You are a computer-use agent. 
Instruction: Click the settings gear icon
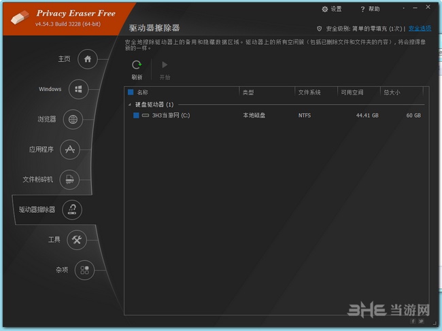325,10
